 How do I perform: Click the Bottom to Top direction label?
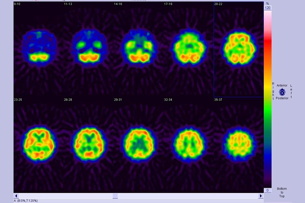coord(281,192)
